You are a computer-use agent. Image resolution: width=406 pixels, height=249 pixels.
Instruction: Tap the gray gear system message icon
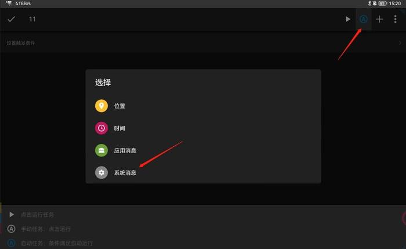(101, 172)
